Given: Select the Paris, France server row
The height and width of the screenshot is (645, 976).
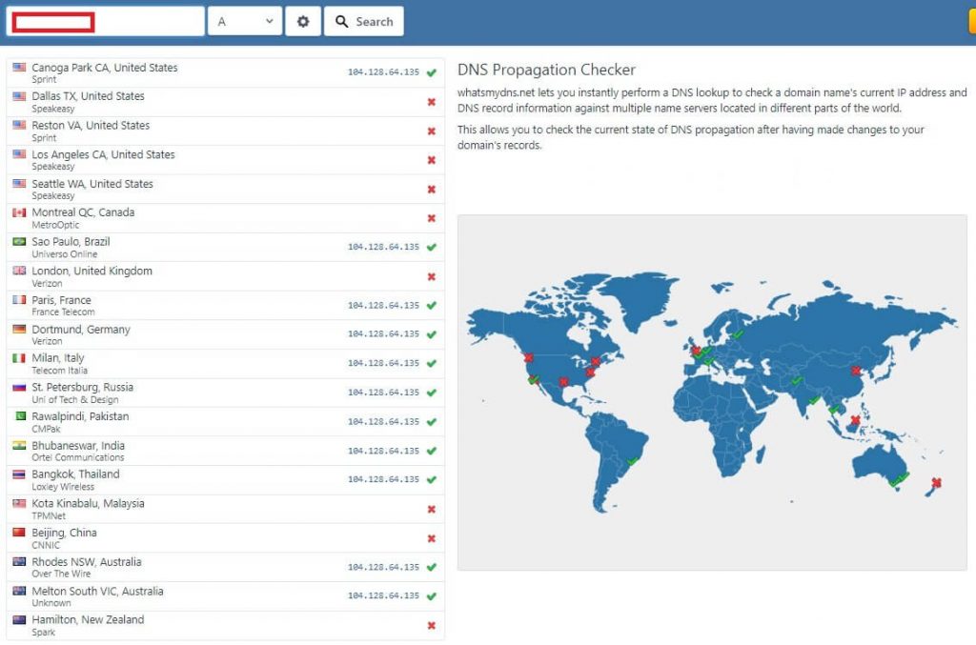Looking at the screenshot, I should 225,306.
